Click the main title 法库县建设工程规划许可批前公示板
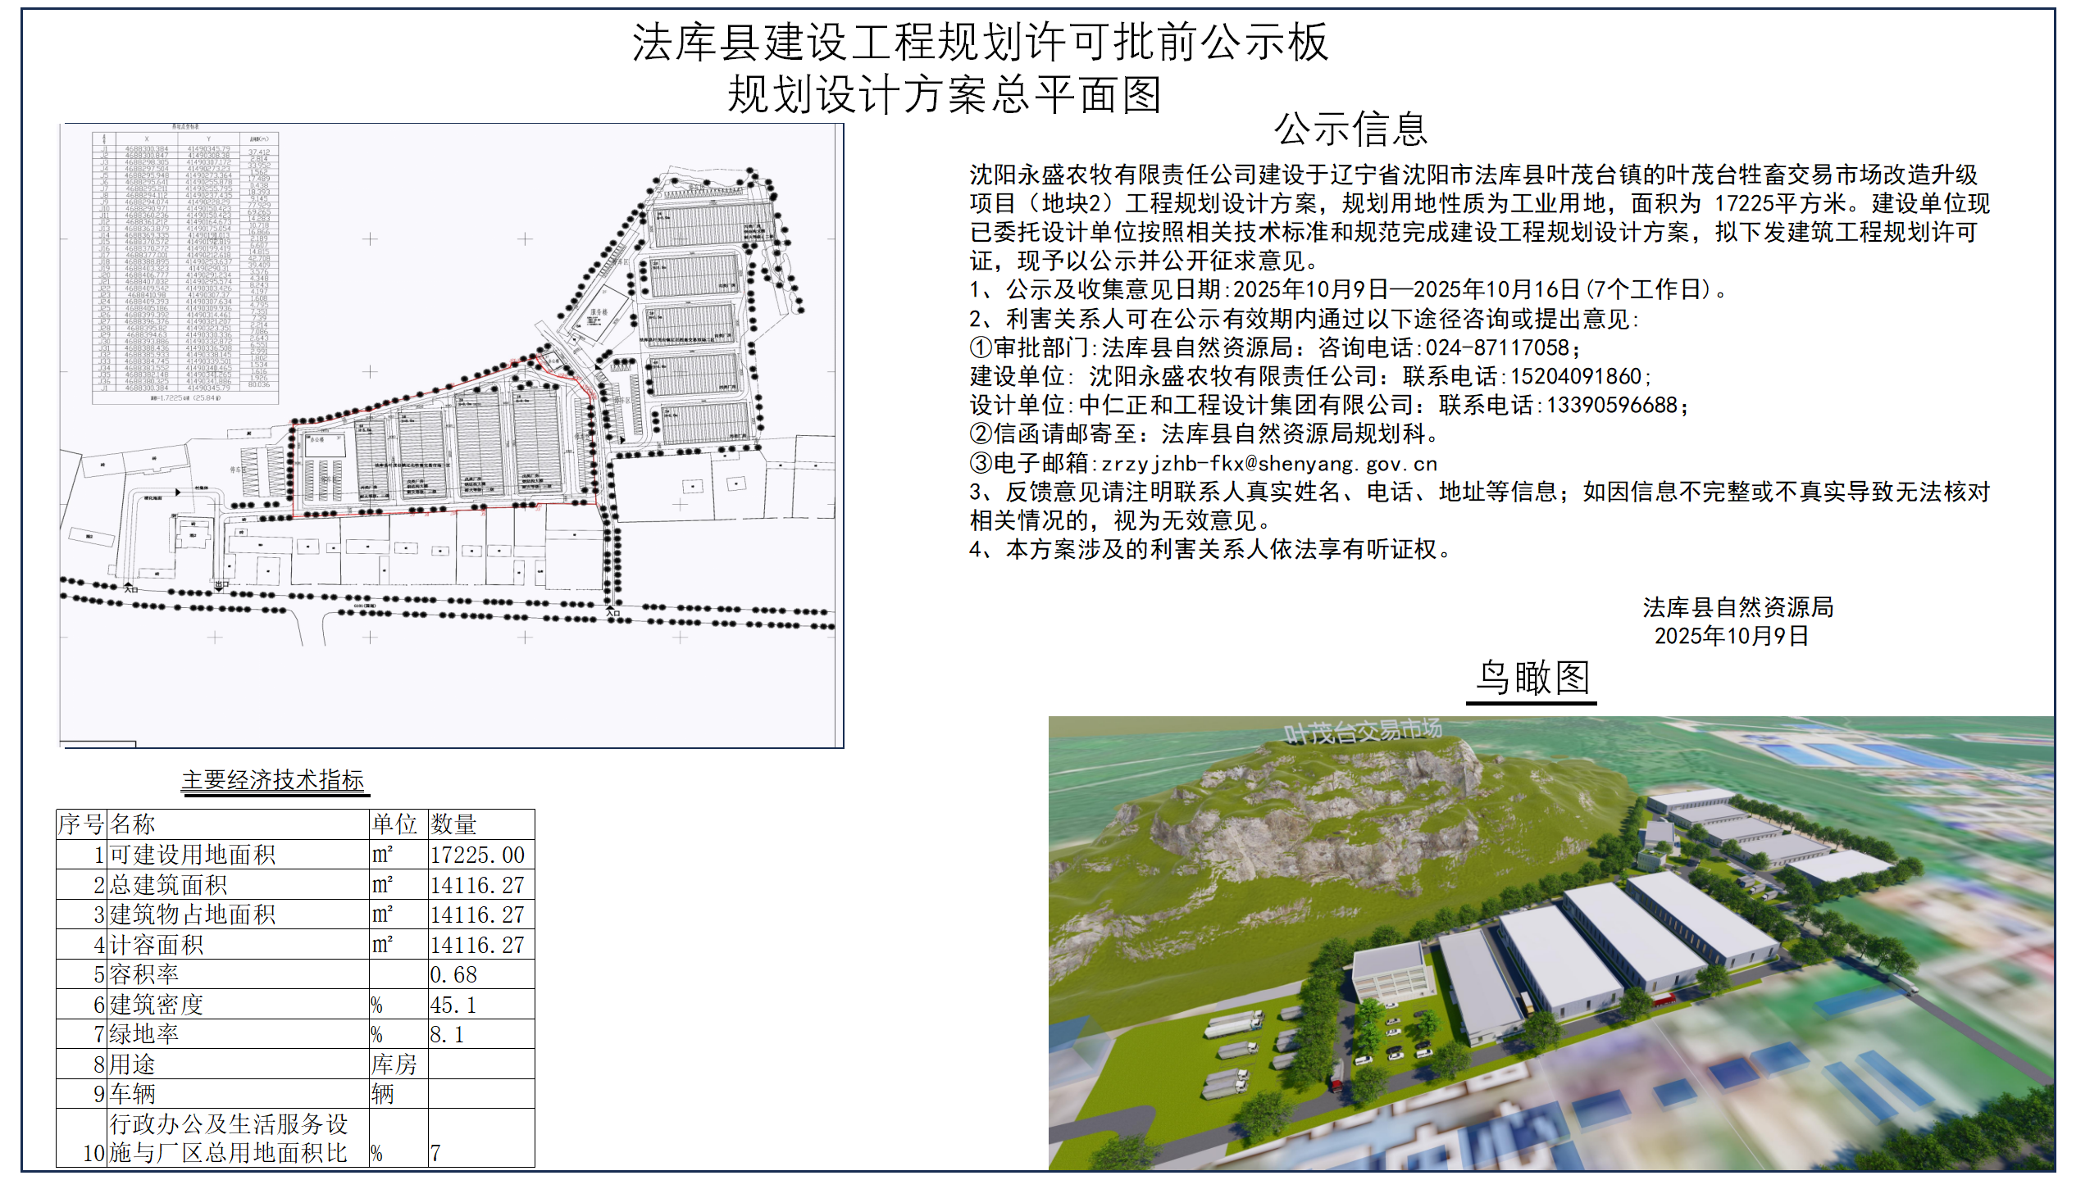The width and height of the screenshot is (2099, 1180). coord(979,43)
